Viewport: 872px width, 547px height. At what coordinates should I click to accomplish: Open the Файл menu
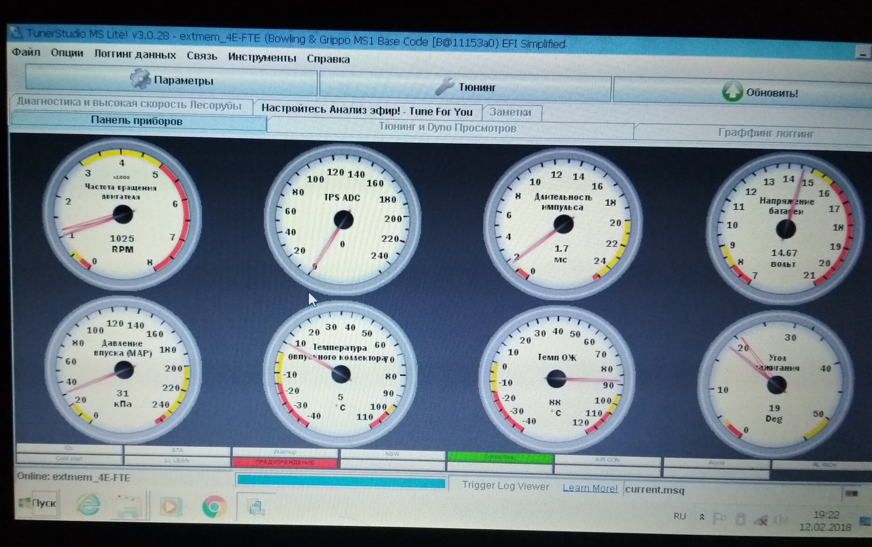pyautogui.click(x=26, y=52)
